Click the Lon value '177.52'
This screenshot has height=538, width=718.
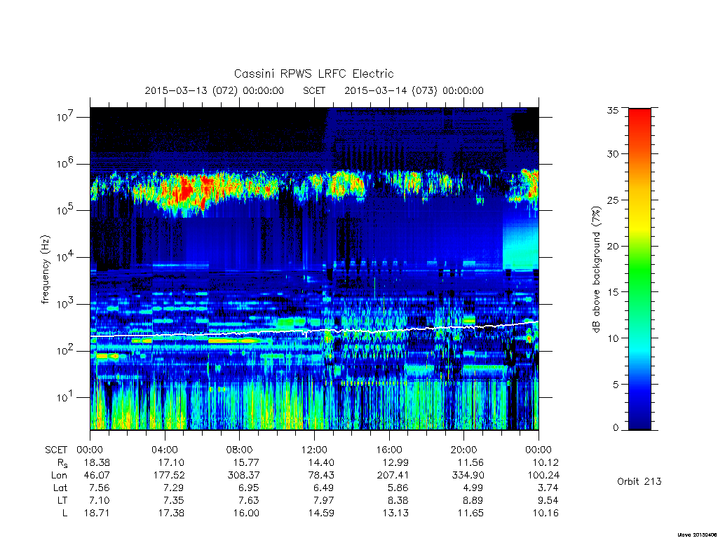(168, 476)
